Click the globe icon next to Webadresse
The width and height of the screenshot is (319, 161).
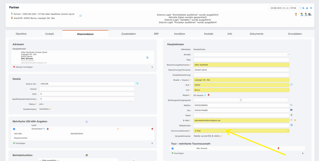pos(291,125)
